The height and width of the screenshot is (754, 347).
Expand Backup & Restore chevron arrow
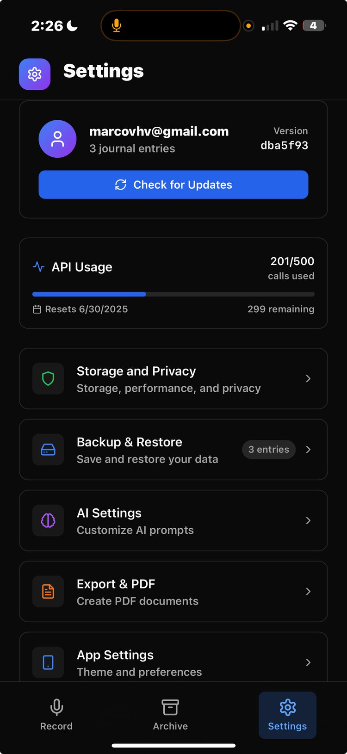coord(308,450)
